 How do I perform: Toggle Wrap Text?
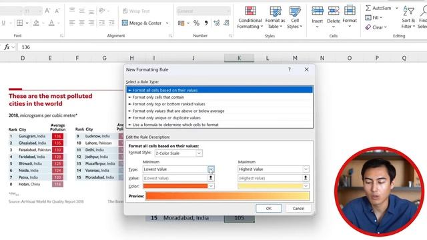click(x=136, y=11)
